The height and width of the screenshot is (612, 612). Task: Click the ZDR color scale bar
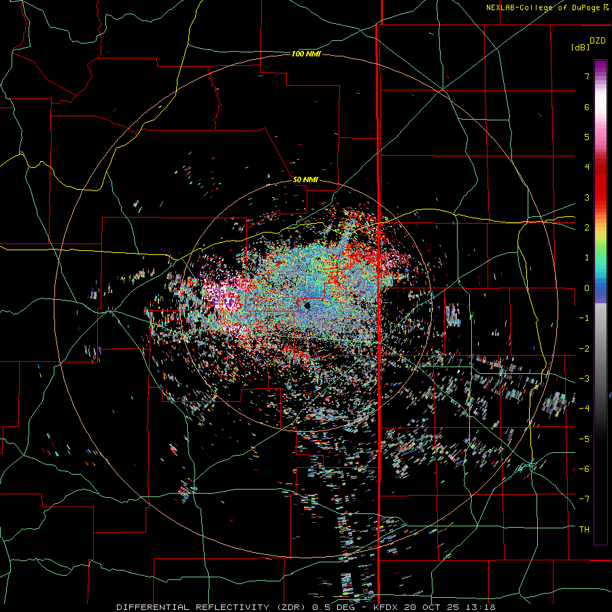600,302
